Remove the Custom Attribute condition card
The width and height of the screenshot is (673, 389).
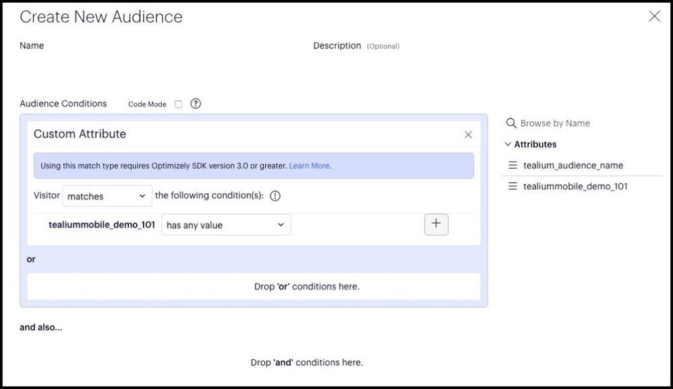468,135
